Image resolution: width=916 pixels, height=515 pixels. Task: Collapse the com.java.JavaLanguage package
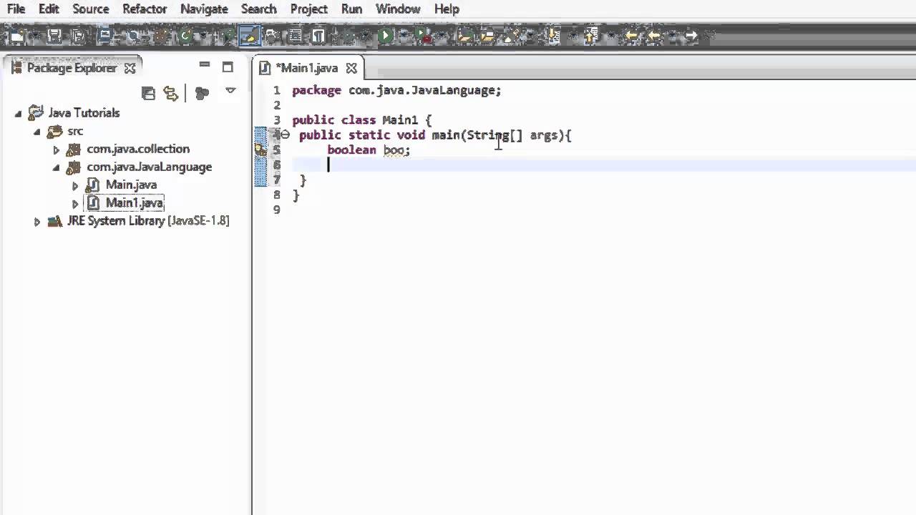coord(57,167)
